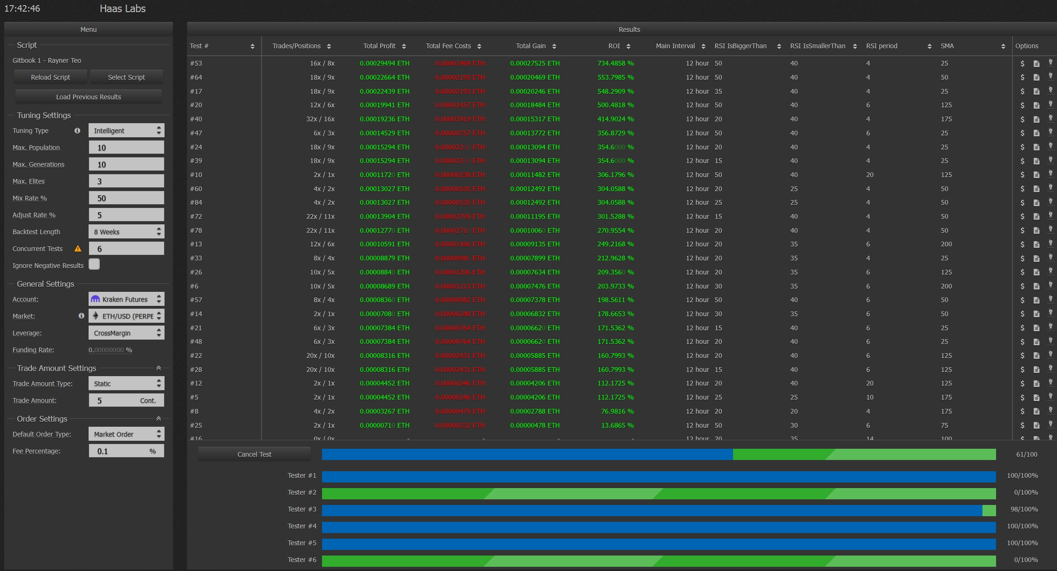Toggle Ignore Negative Results checkbox

tap(94, 264)
